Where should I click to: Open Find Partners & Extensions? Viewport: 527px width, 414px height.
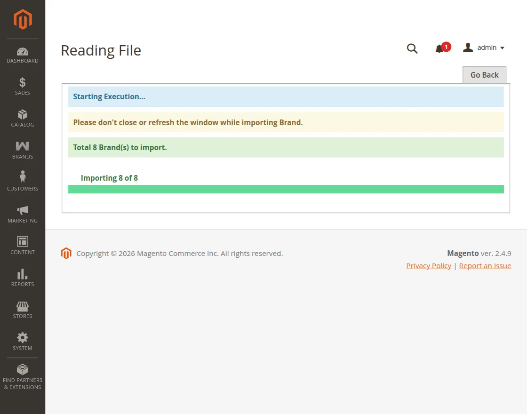[x=23, y=377]
